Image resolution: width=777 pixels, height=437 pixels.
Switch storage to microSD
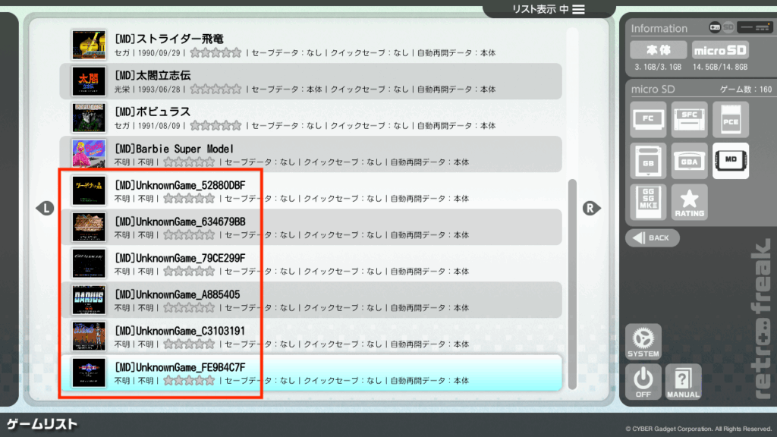point(719,50)
